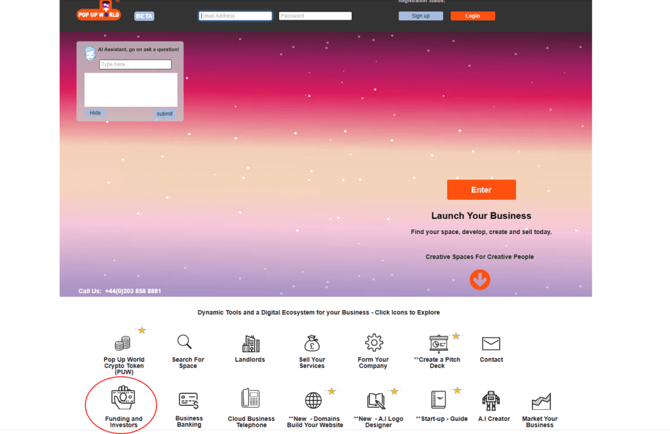
Task: Select the Business Banking card icon
Action: (x=189, y=400)
